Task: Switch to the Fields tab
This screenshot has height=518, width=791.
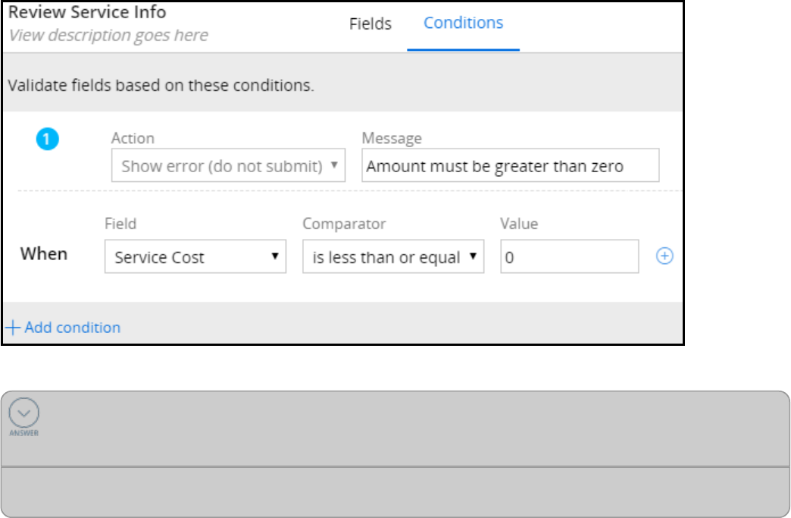Action: pos(370,24)
